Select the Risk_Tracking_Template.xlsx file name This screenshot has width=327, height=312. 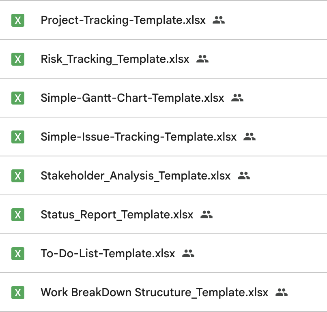[115, 59]
